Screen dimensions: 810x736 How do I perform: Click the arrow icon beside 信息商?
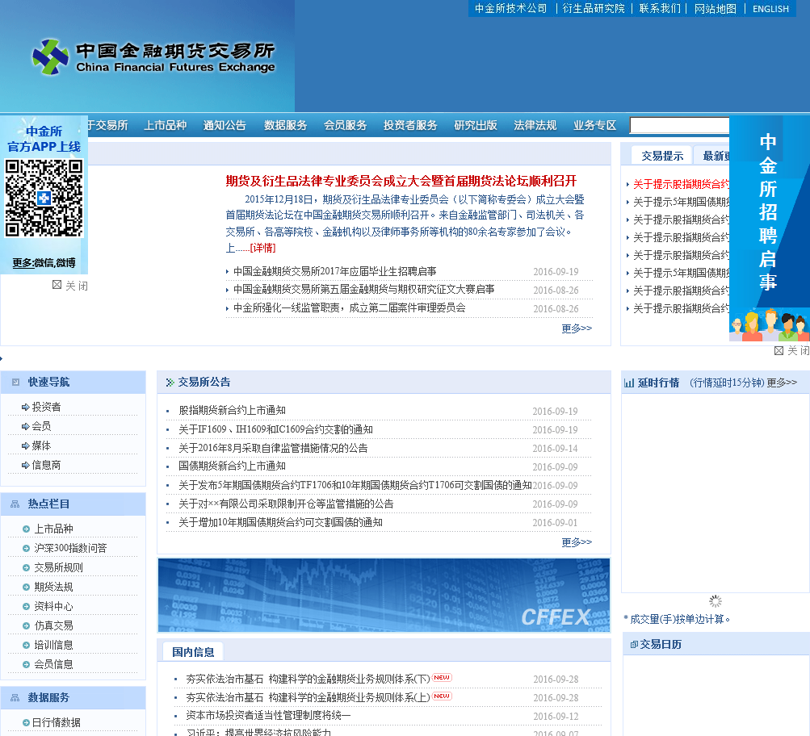click(26, 466)
